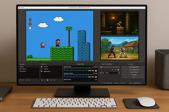Increase Duration with the stepper up arrow

119,72
